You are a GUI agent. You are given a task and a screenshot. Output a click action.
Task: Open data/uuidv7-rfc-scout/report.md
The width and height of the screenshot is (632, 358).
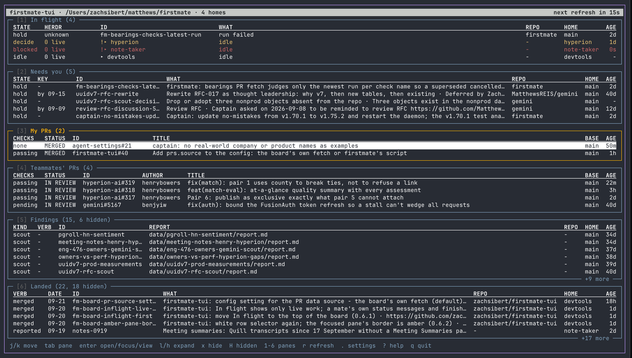[203, 272]
